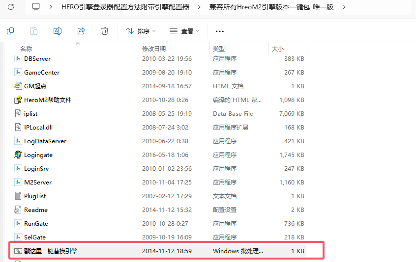Select the RunGate application icon
The width and height of the screenshot is (416, 262).
pos(18,224)
